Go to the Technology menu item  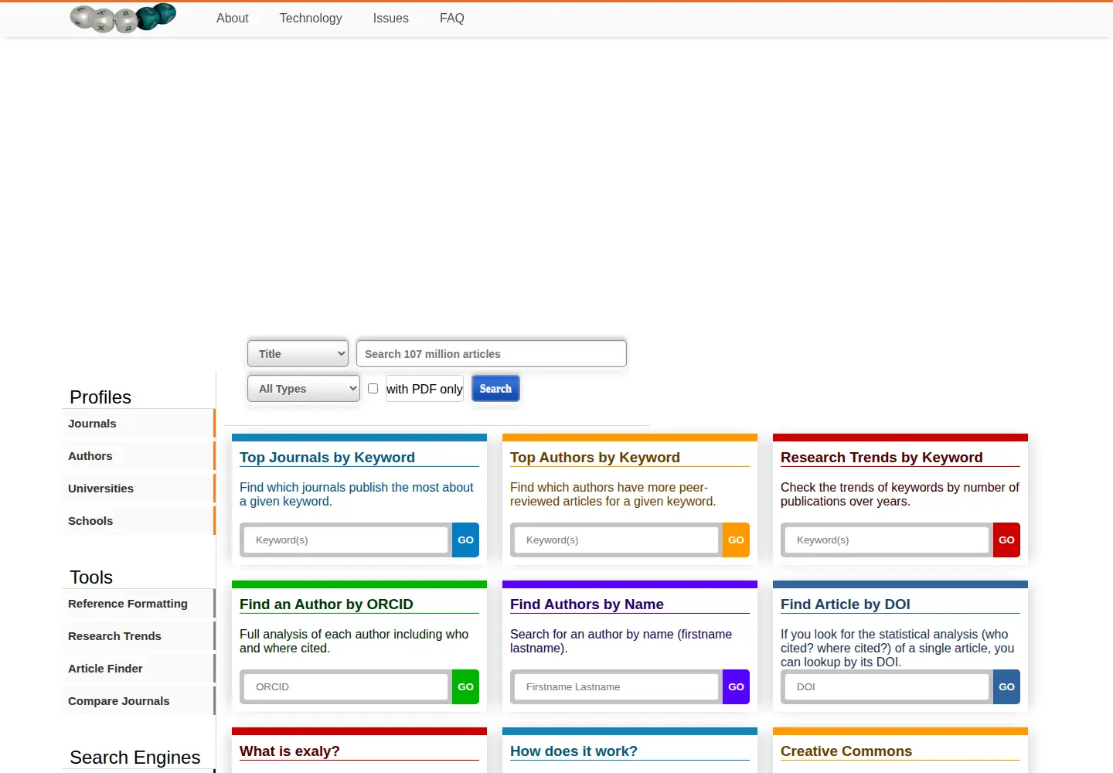tap(311, 18)
